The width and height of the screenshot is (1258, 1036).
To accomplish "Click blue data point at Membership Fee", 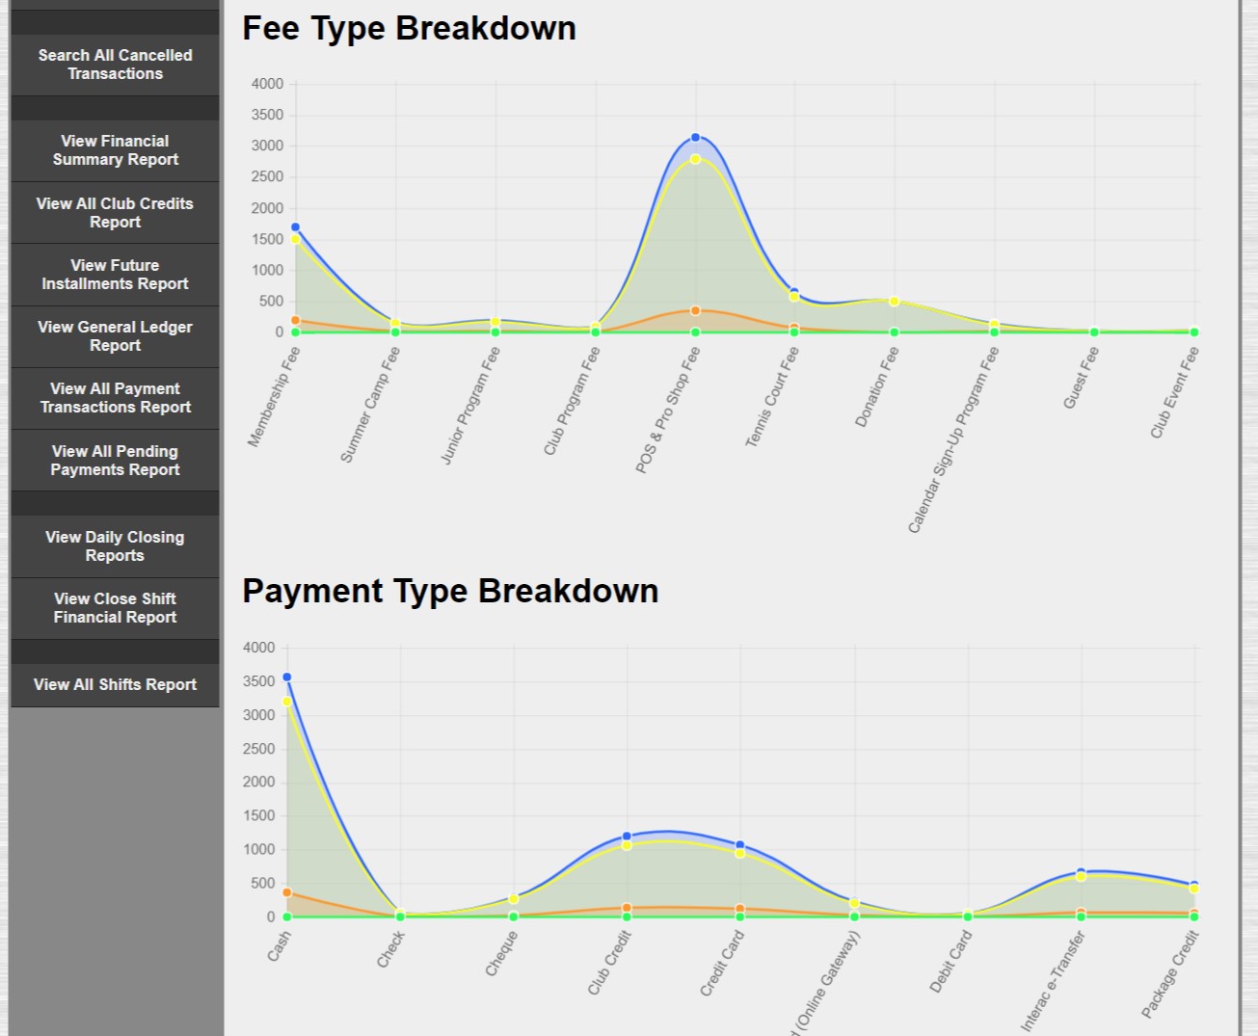I will coord(295,227).
